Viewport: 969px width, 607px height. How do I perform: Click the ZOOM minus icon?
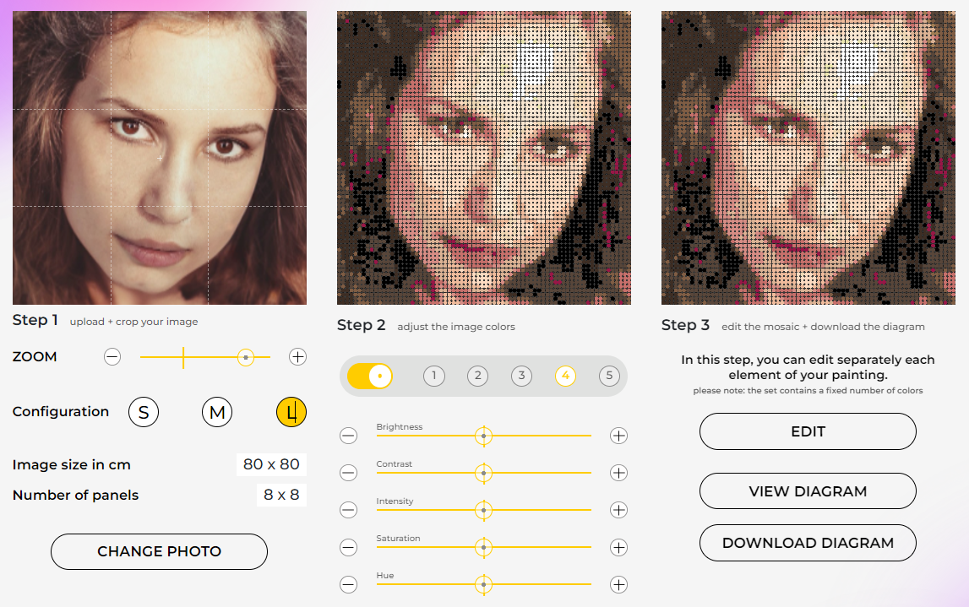click(x=112, y=357)
